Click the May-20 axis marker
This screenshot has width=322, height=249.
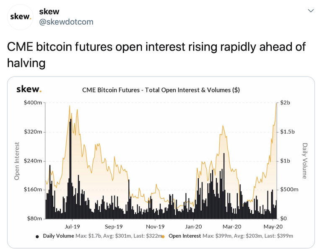point(273,226)
